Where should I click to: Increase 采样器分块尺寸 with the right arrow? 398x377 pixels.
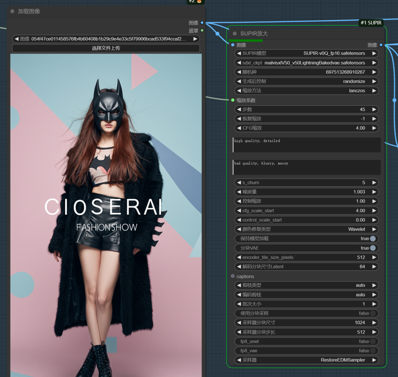(x=374, y=323)
